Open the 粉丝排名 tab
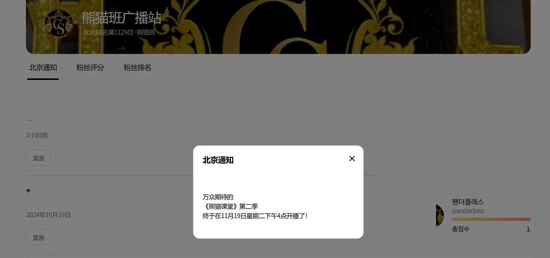 137,68
